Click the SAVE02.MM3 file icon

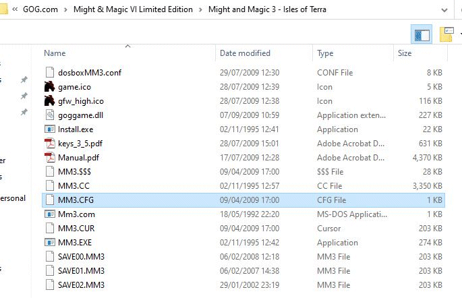pyautogui.click(x=50, y=285)
